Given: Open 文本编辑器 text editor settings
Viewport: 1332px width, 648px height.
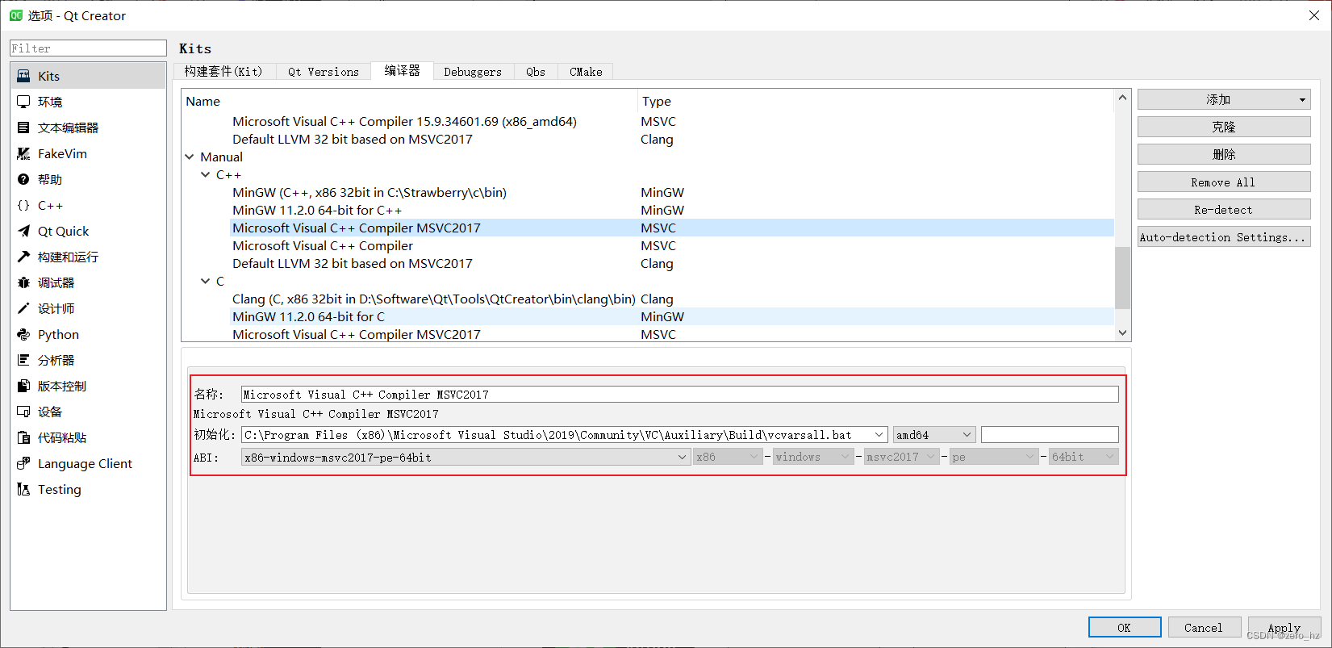Looking at the screenshot, I should coord(88,128).
